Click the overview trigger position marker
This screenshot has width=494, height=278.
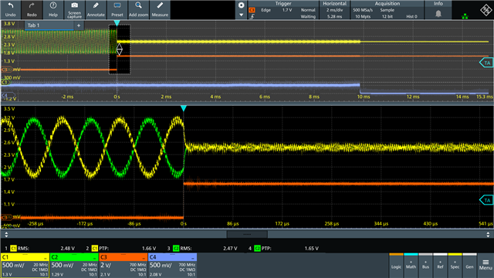tap(117, 23)
